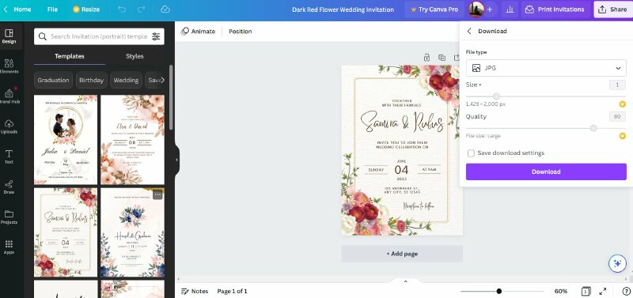Click the Pro crown beside Size
The height and width of the screenshot is (298, 633).
pos(622,104)
